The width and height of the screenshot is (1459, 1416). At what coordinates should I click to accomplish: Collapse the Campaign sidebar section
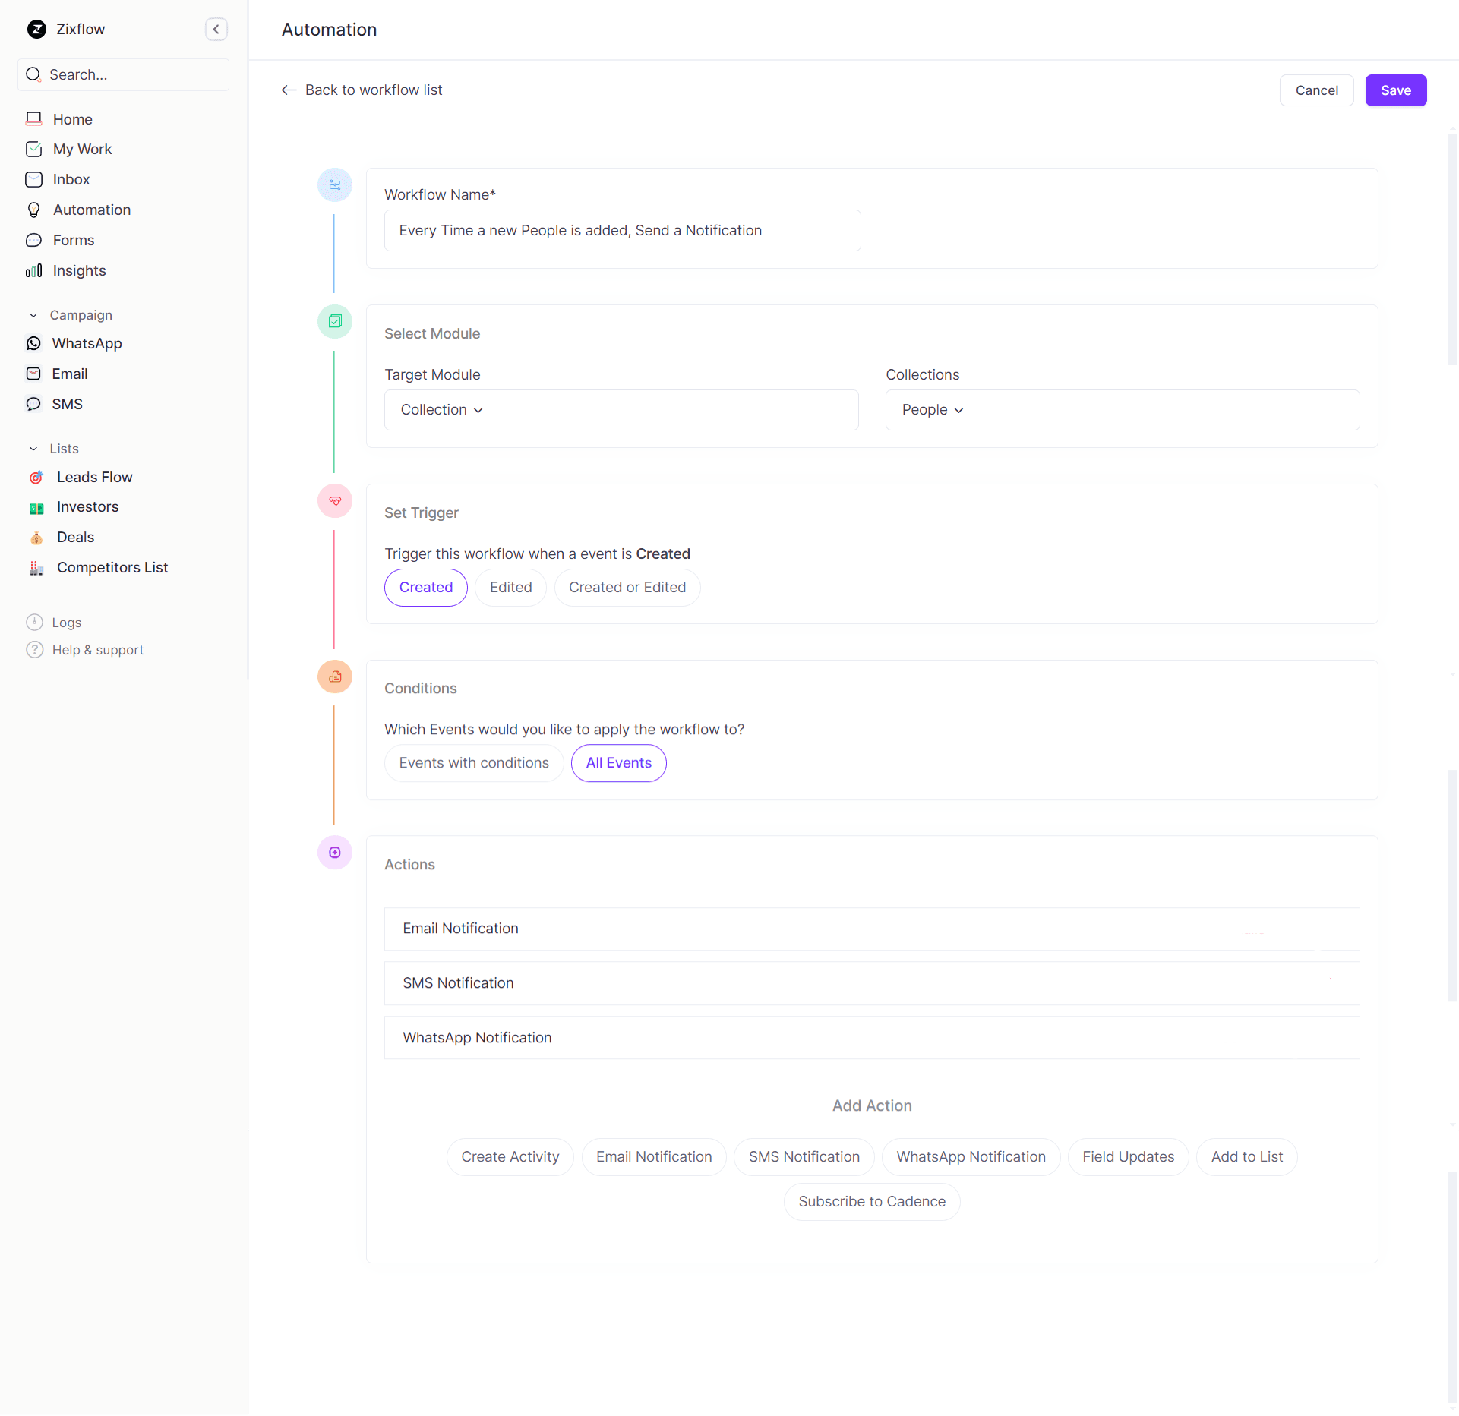[33, 315]
